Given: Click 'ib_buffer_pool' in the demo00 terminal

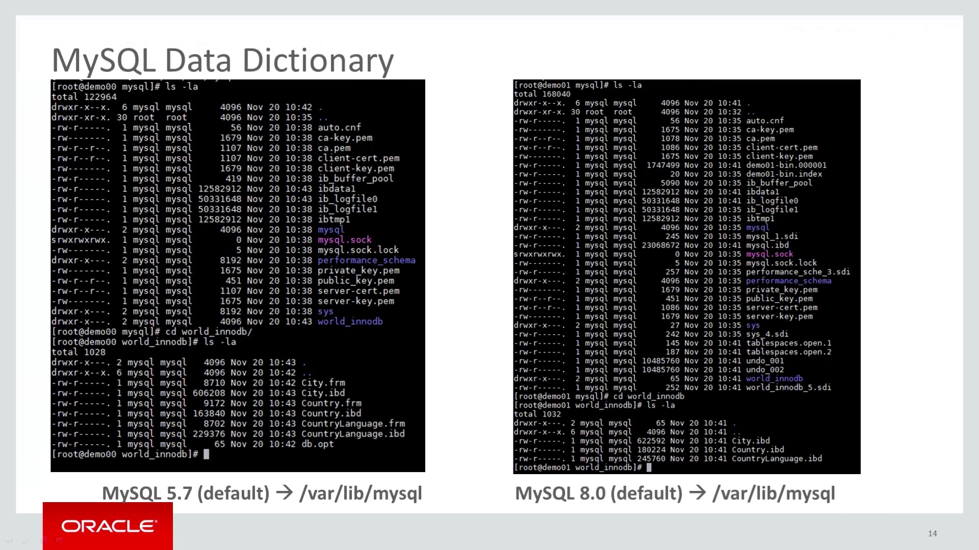Looking at the screenshot, I should (356, 179).
